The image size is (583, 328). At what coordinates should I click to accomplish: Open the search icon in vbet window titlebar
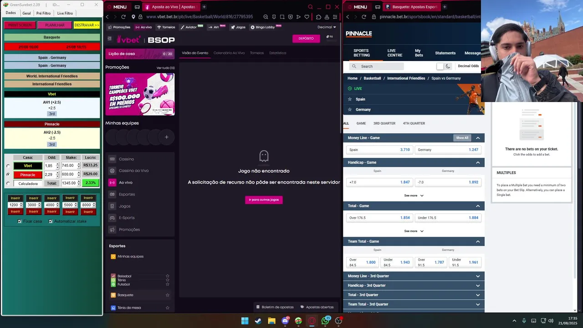click(x=310, y=7)
